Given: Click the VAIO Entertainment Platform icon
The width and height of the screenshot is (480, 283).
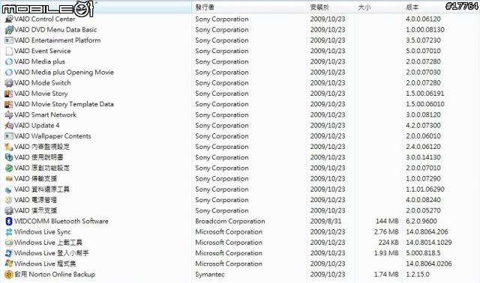Looking at the screenshot, I should (x=9, y=40).
